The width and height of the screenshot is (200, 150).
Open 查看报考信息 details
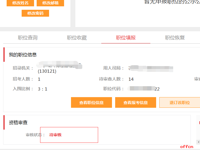coord(136,103)
